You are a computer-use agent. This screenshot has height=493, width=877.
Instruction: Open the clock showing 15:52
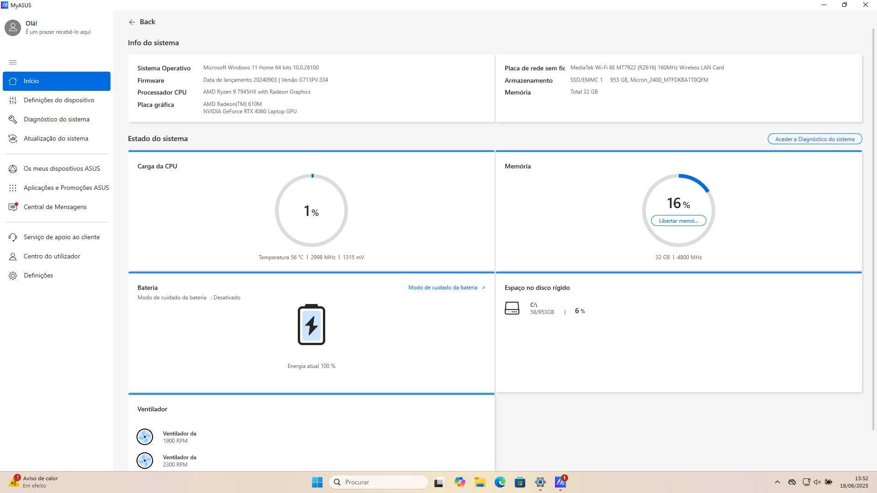854,482
